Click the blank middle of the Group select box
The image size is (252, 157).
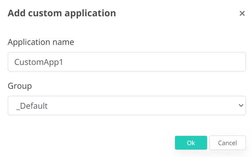pyautogui.click(x=136, y=106)
